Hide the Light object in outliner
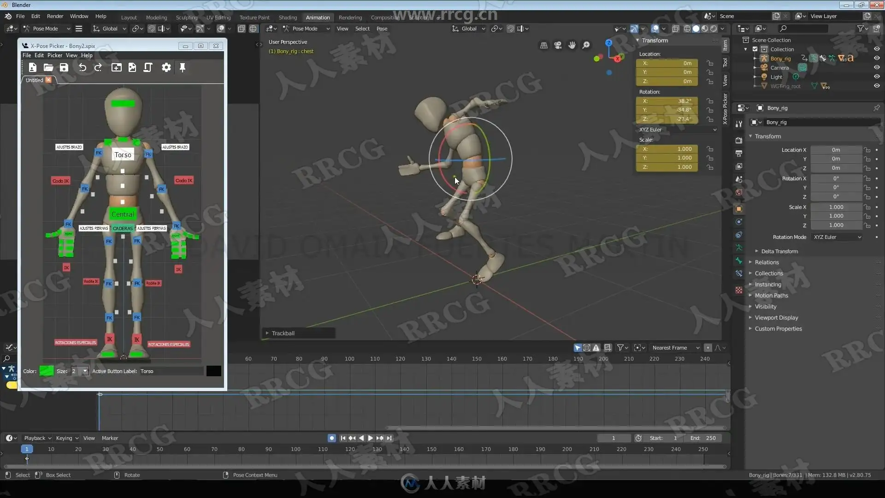The height and width of the screenshot is (498, 885). (x=877, y=77)
